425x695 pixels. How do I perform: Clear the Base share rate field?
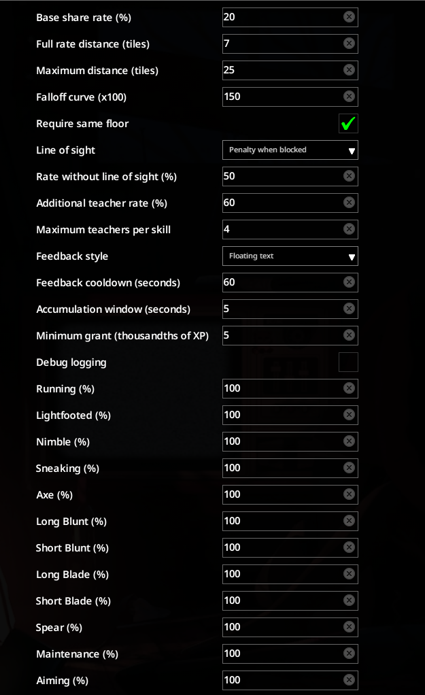[x=350, y=17]
